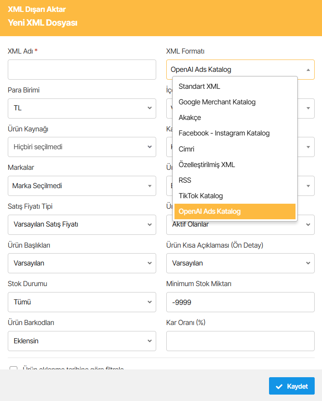
Task: Select RSS format option
Action: click(235, 180)
